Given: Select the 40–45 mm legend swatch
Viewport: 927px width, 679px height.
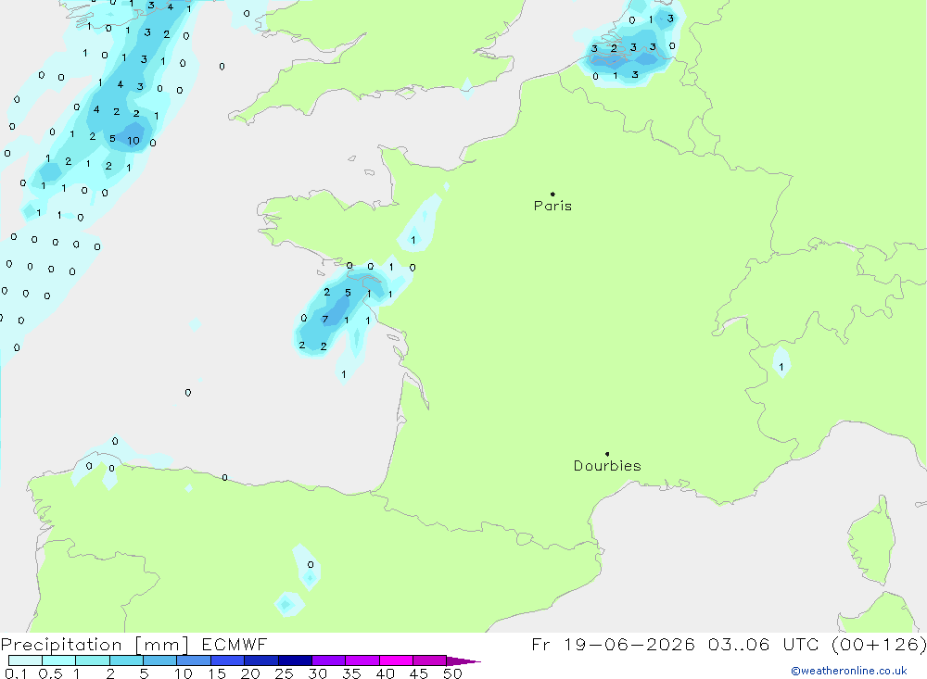Looking at the screenshot, I should point(396,660).
